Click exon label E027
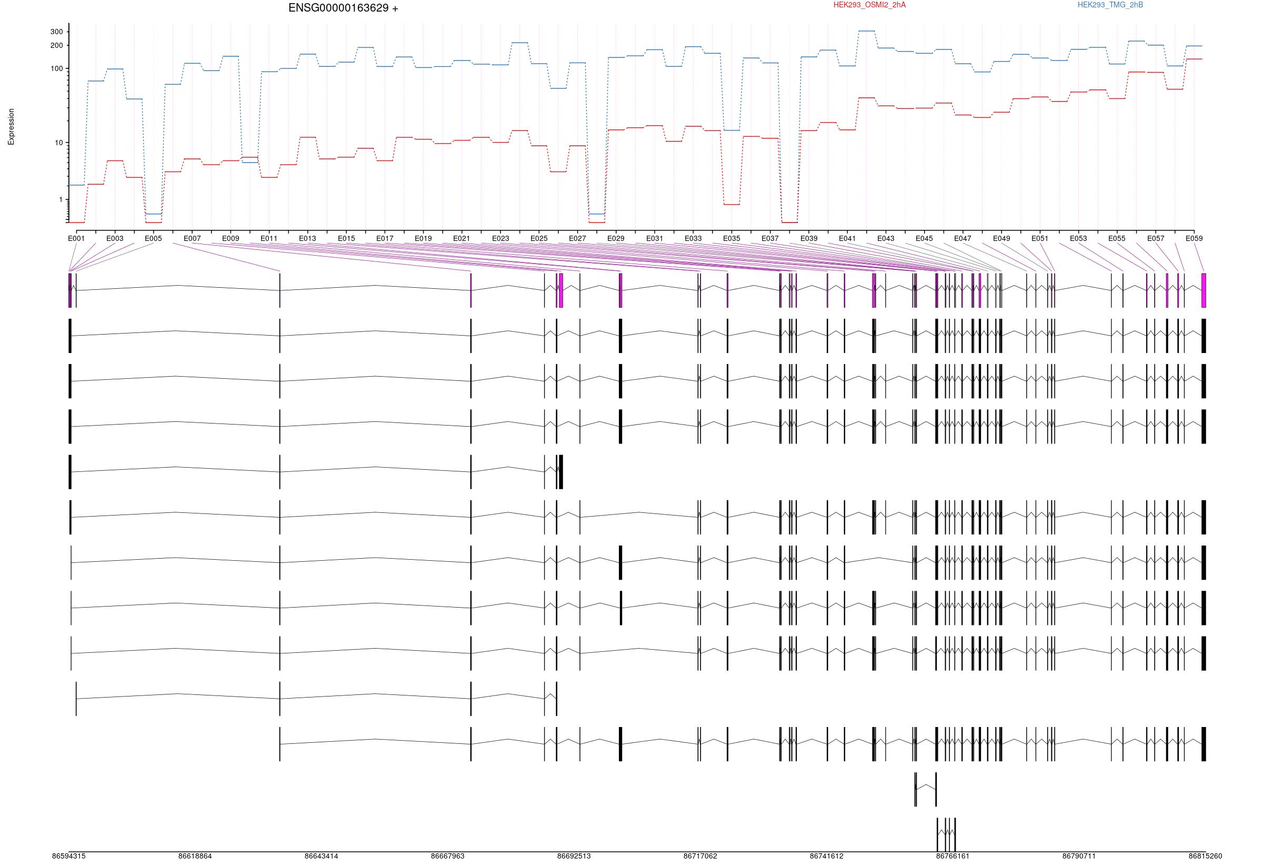The height and width of the screenshot is (868, 1263). click(x=578, y=238)
